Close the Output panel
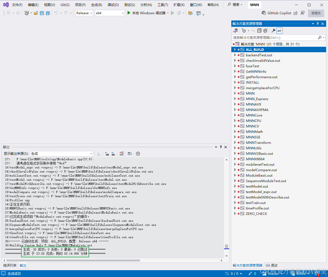Screen dimensions: 328x277 226,147
